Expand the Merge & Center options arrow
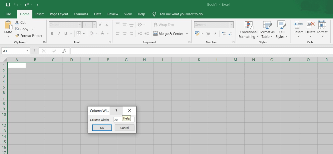Image resolution: width=333 pixels, height=154 pixels. [x=187, y=34]
